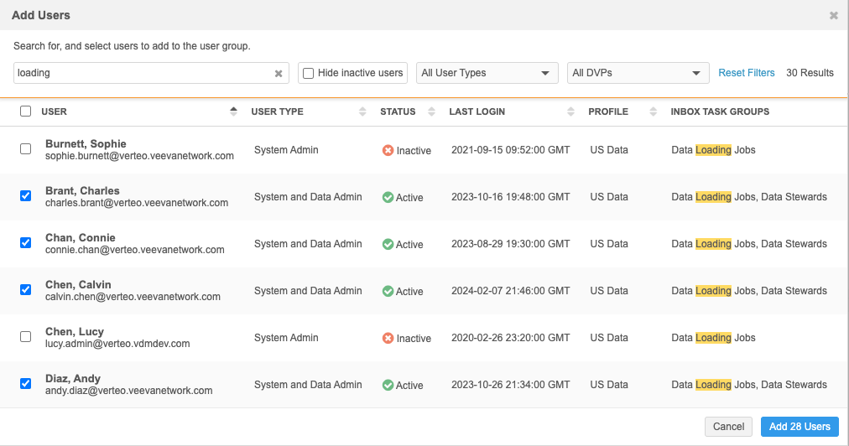Clear the search field with the X icon
Image resolution: width=849 pixels, height=446 pixels.
click(x=279, y=74)
